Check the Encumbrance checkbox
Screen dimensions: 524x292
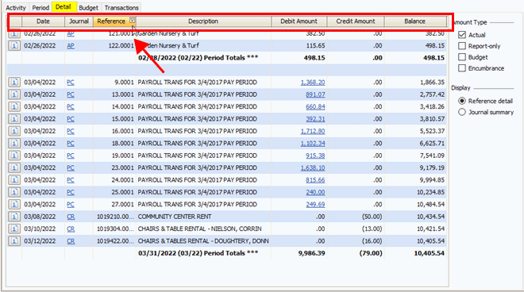462,68
